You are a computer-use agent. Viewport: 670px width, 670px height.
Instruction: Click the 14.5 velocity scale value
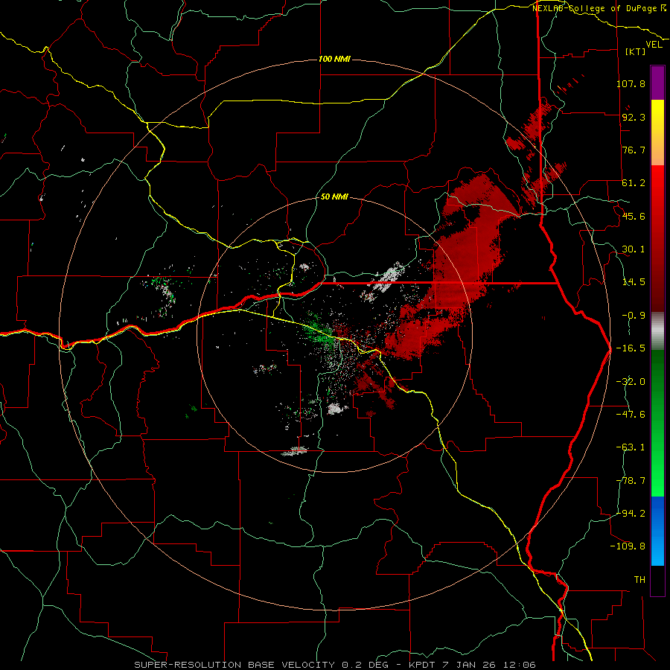point(634,282)
